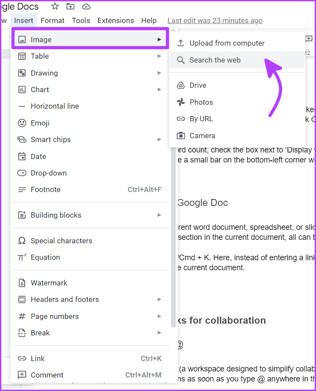Click the Drawing shapes icon
316x391 pixels.
(22, 73)
